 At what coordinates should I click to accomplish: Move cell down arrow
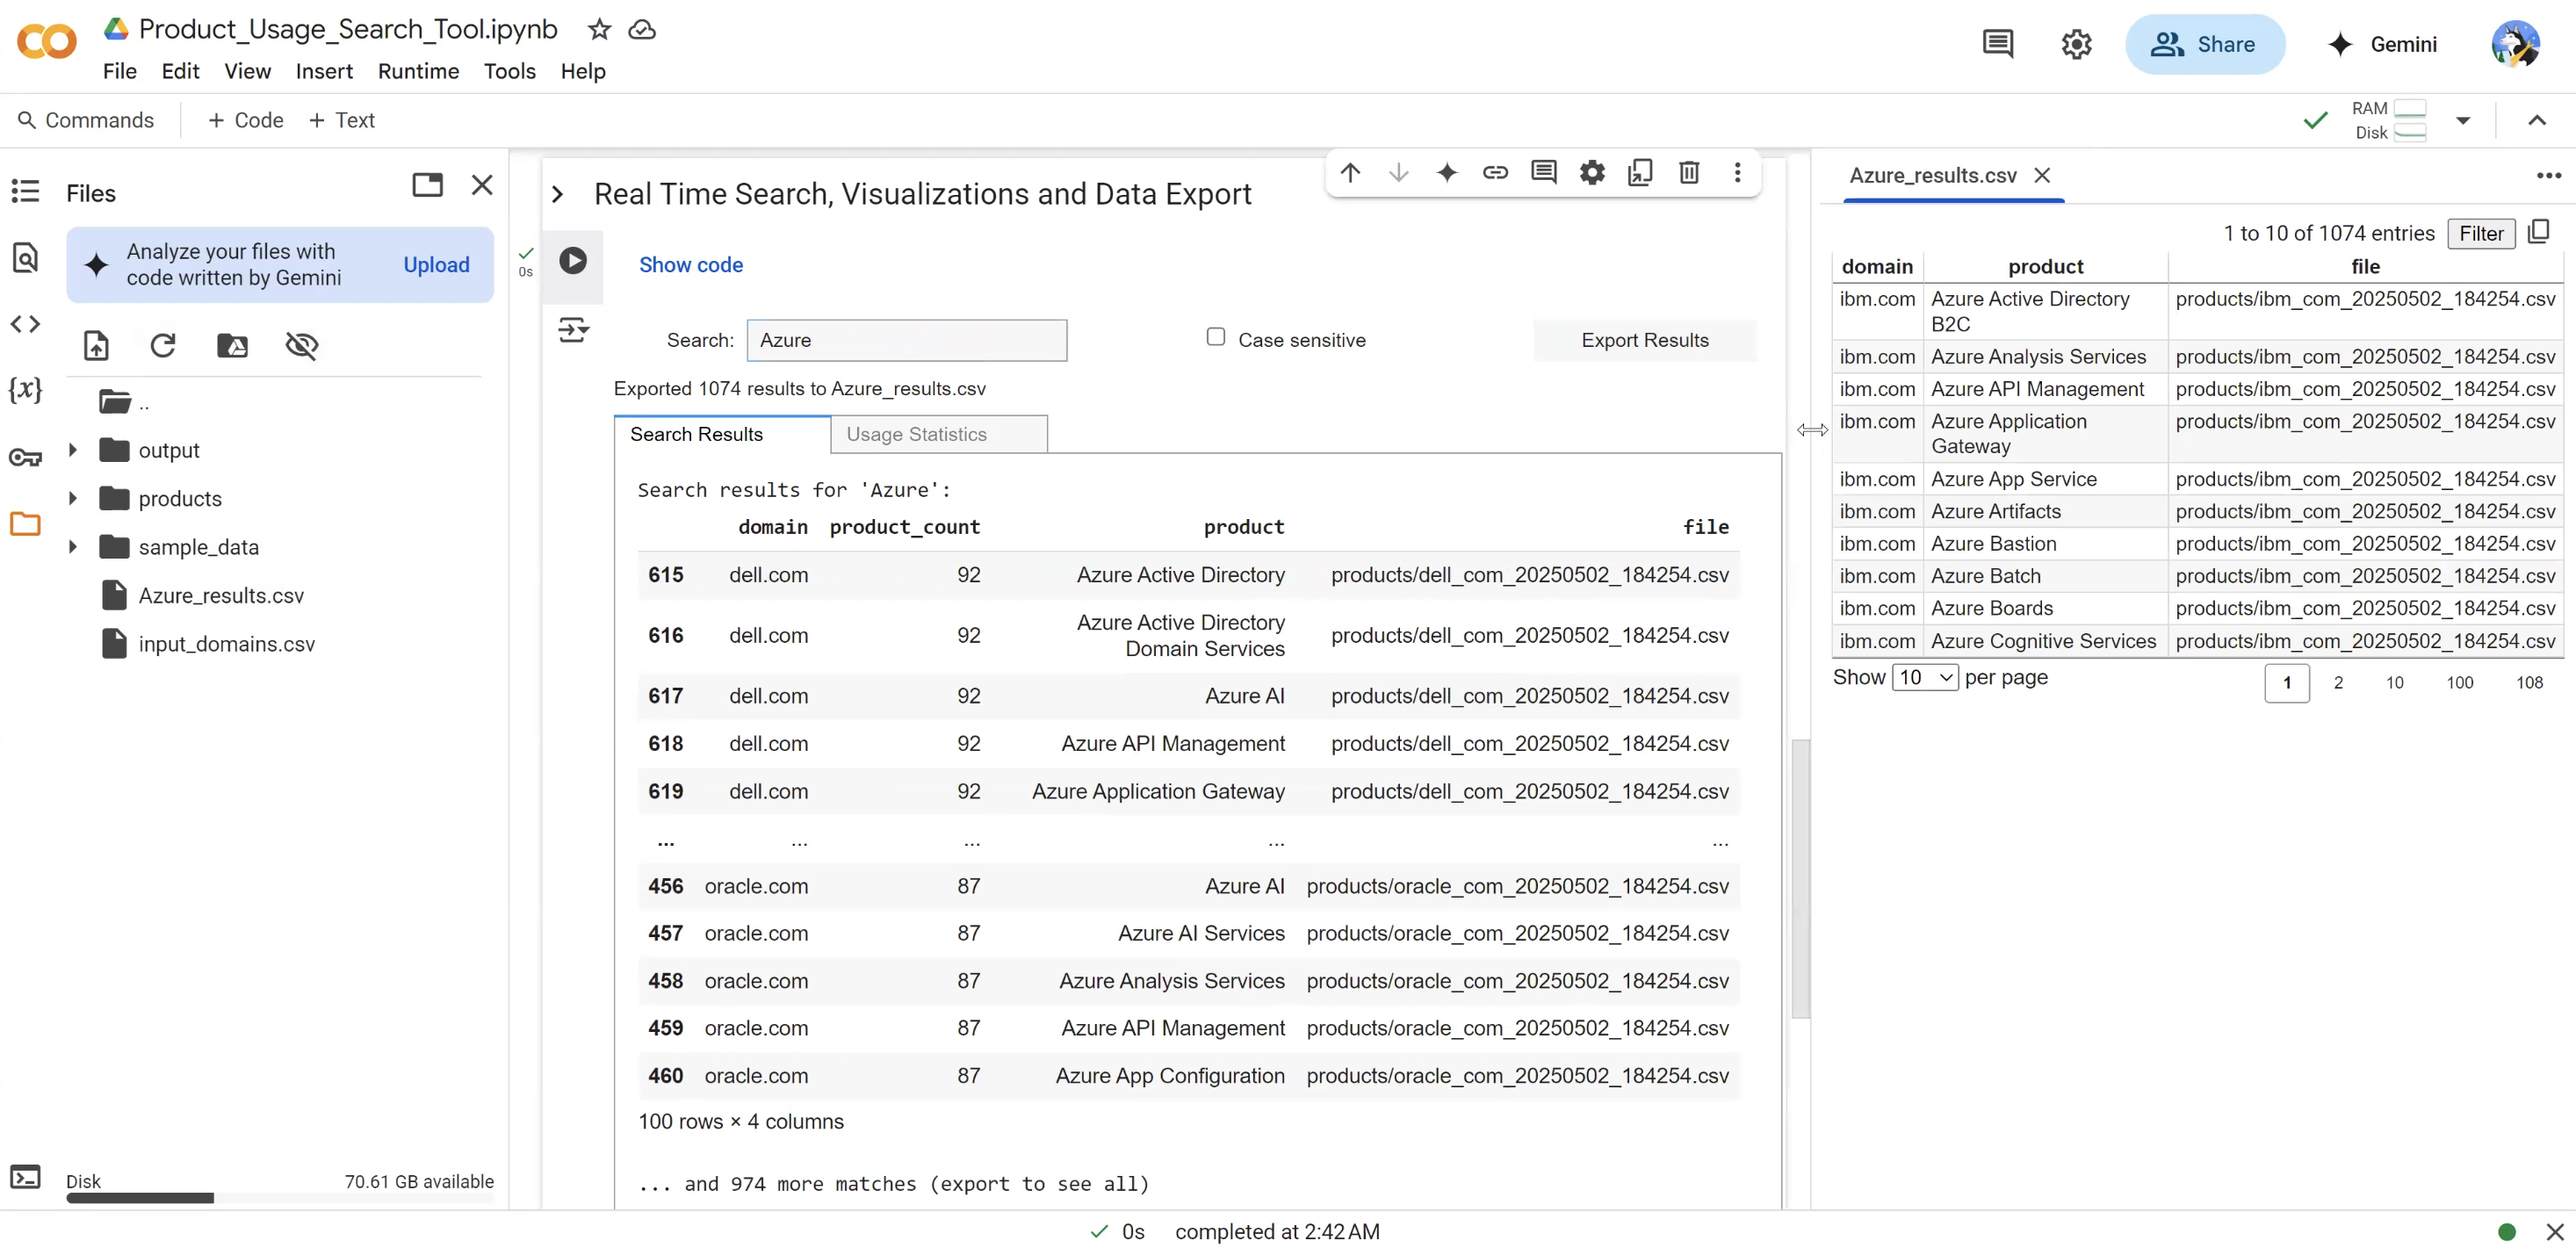[x=1398, y=173]
